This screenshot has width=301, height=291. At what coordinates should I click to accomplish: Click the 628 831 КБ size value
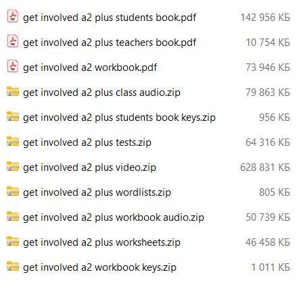click(265, 167)
